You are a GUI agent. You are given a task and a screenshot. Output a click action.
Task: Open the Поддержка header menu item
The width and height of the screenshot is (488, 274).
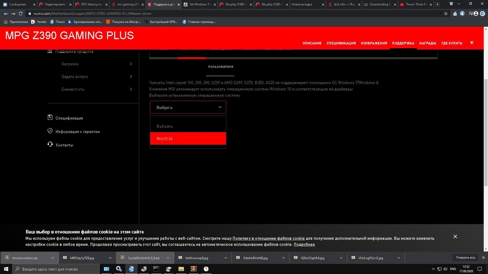pyautogui.click(x=403, y=43)
